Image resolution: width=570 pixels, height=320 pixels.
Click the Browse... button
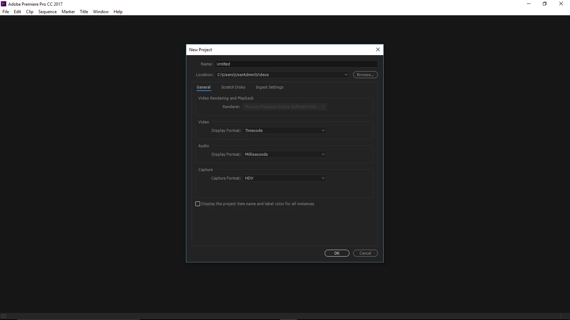pos(365,75)
